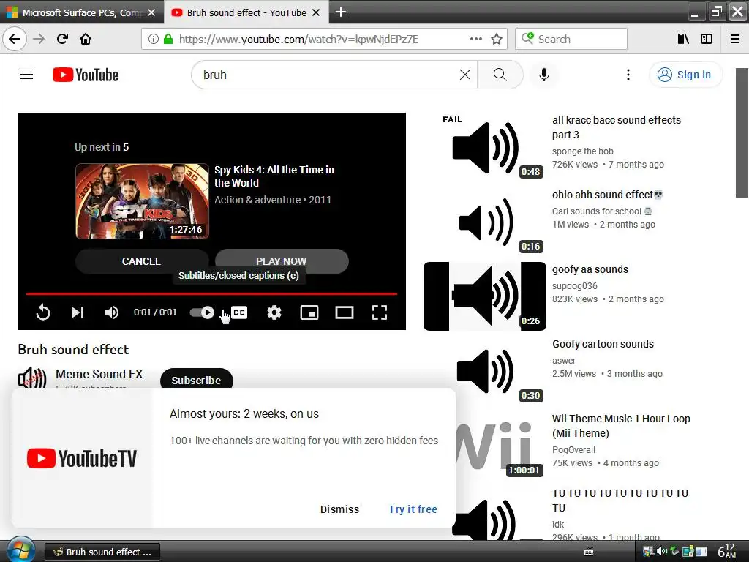Skip to next video
The width and height of the screenshot is (749, 562).
[x=78, y=312]
